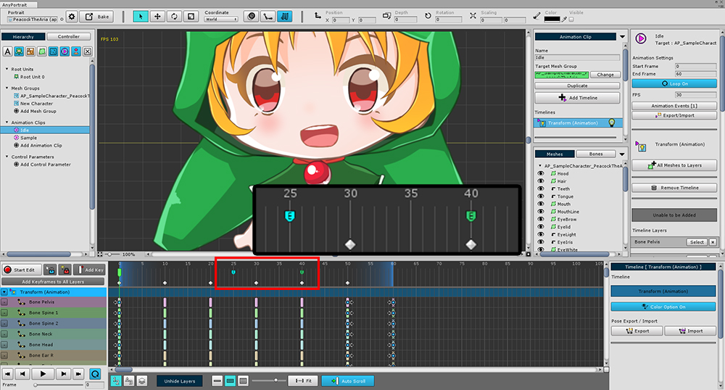Click the control parameter filter icon
This screenshot has width=725, height=390.
click(x=76, y=51)
